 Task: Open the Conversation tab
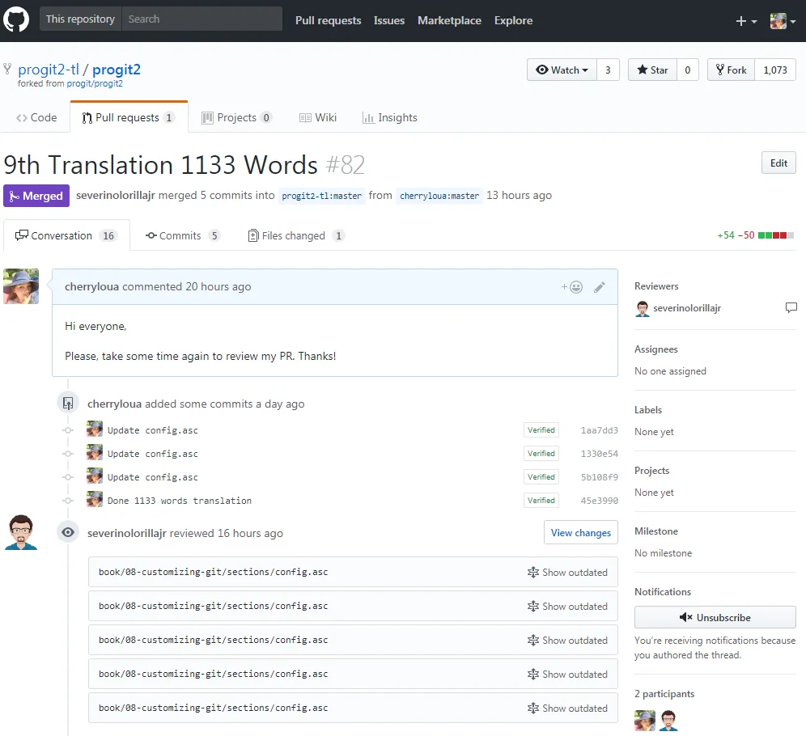pyautogui.click(x=67, y=235)
